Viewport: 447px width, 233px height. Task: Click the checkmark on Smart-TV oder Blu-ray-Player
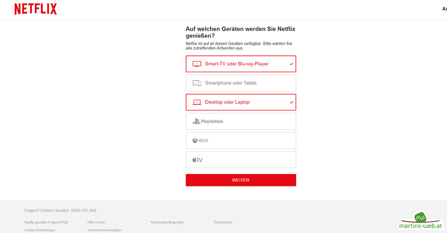[x=291, y=64]
